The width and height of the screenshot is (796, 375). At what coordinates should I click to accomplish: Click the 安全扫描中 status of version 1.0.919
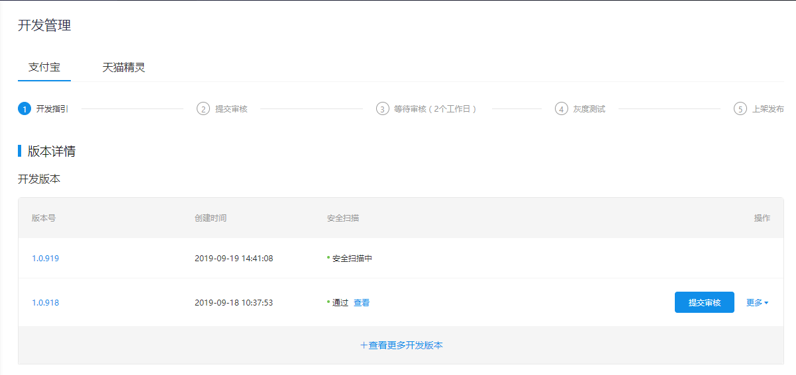(352, 259)
